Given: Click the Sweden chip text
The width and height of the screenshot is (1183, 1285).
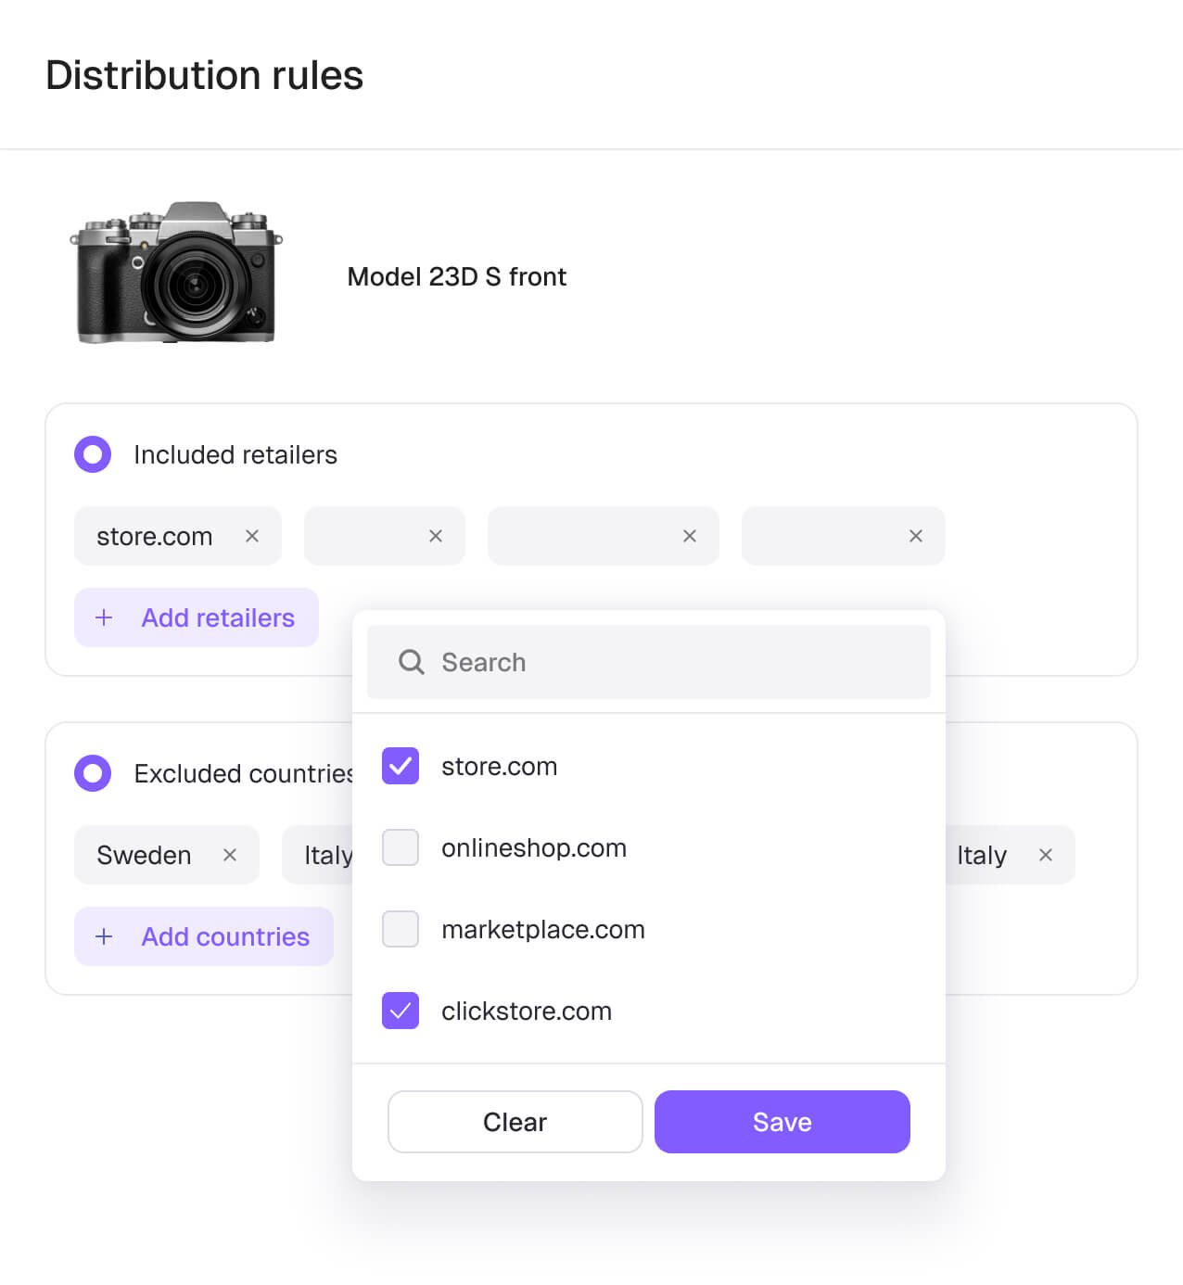Looking at the screenshot, I should (x=144, y=855).
